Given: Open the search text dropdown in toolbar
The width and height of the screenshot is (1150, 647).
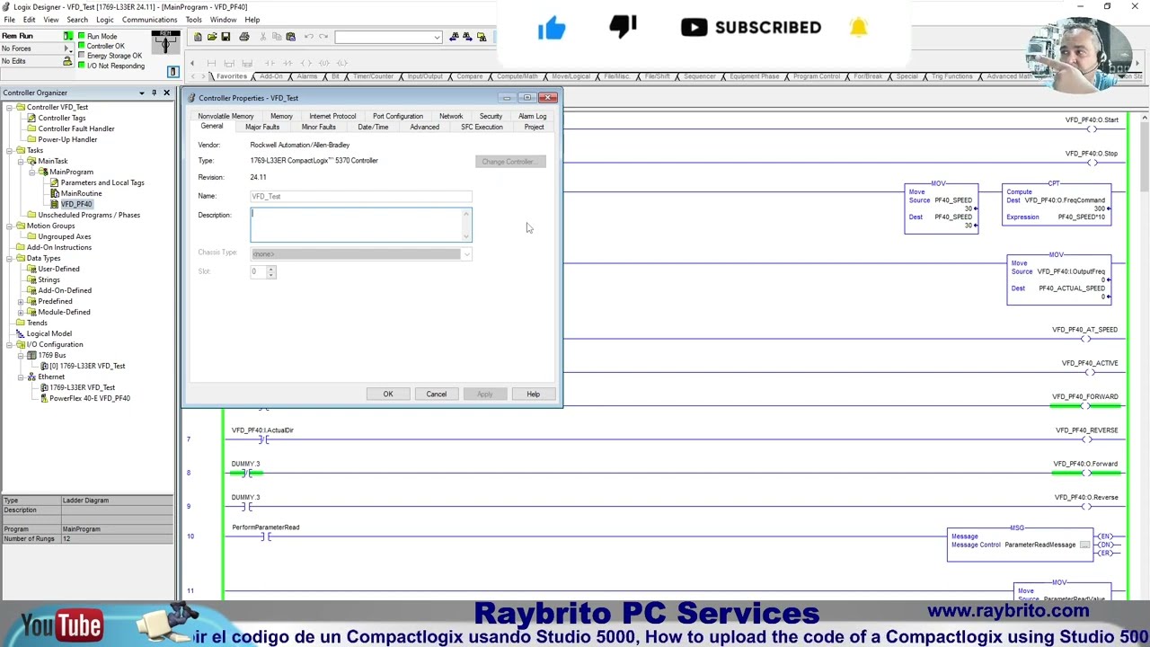Looking at the screenshot, I should click(x=437, y=37).
